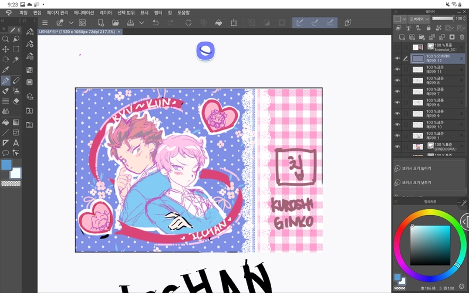Open the layer mask dropdown in layer panel
Image resolution: width=469 pixels, height=293 pixels.
point(449,28)
